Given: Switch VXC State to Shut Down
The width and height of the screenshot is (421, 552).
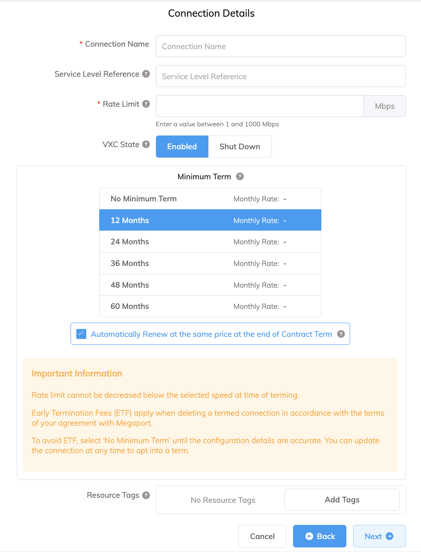Looking at the screenshot, I should pyautogui.click(x=240, y=146).
